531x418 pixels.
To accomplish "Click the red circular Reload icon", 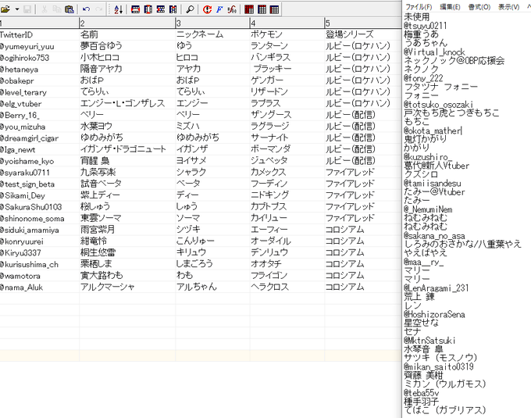I will pos(207,9).
